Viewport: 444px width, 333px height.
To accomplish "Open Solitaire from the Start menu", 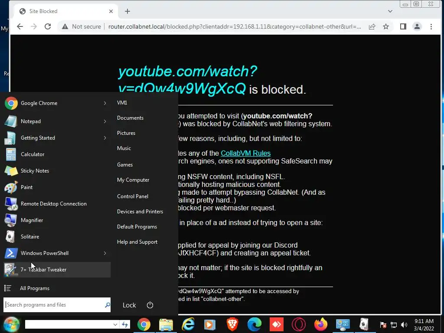I will [x=57, y=236].
